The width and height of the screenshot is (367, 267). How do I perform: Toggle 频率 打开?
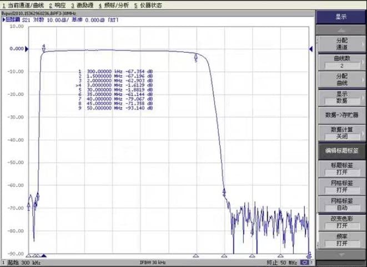tap(341, 240)
